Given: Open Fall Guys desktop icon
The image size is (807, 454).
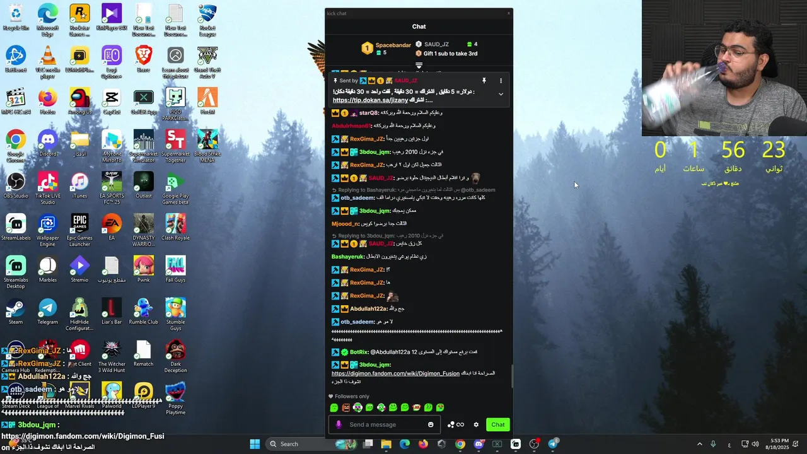Looking at the screenshot, I should [175, 269].
